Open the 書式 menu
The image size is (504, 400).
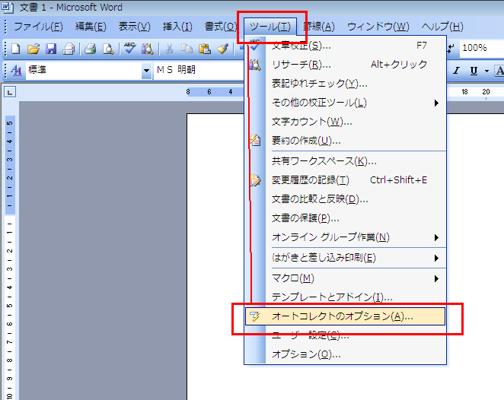pos(221,27)
